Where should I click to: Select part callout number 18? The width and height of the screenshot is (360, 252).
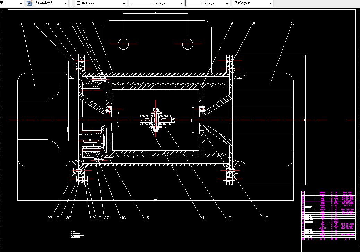coord(99,218)
